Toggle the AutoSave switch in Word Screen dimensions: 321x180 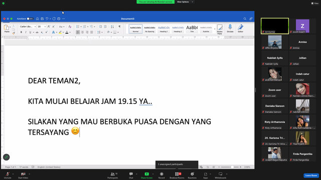pyautogui.click(x=30, y=19)
